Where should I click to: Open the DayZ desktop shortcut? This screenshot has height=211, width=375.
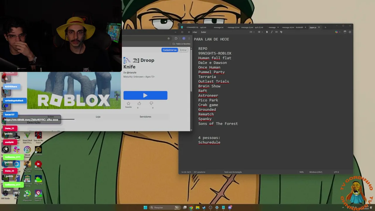[16, 195]
